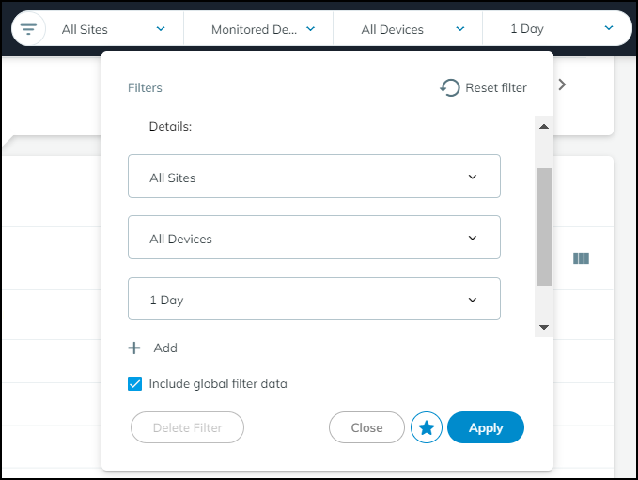Viewport: 638px width, 480px height.
Task: Click the Reset filter circular arrow icon
Action: pyautogui.click(x=450, y=87)
